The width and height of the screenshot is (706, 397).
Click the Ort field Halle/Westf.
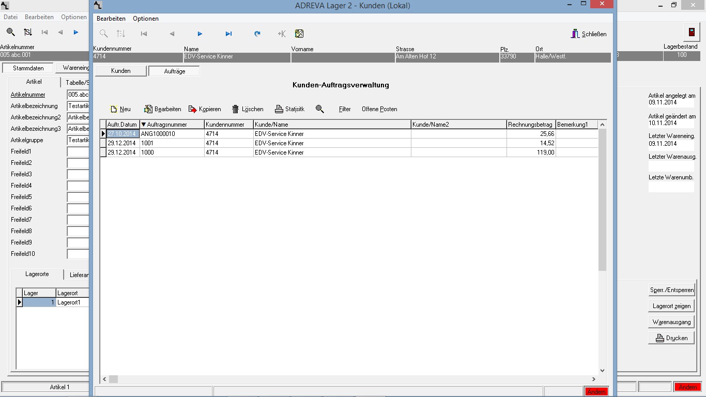click(x=573, y=57)
